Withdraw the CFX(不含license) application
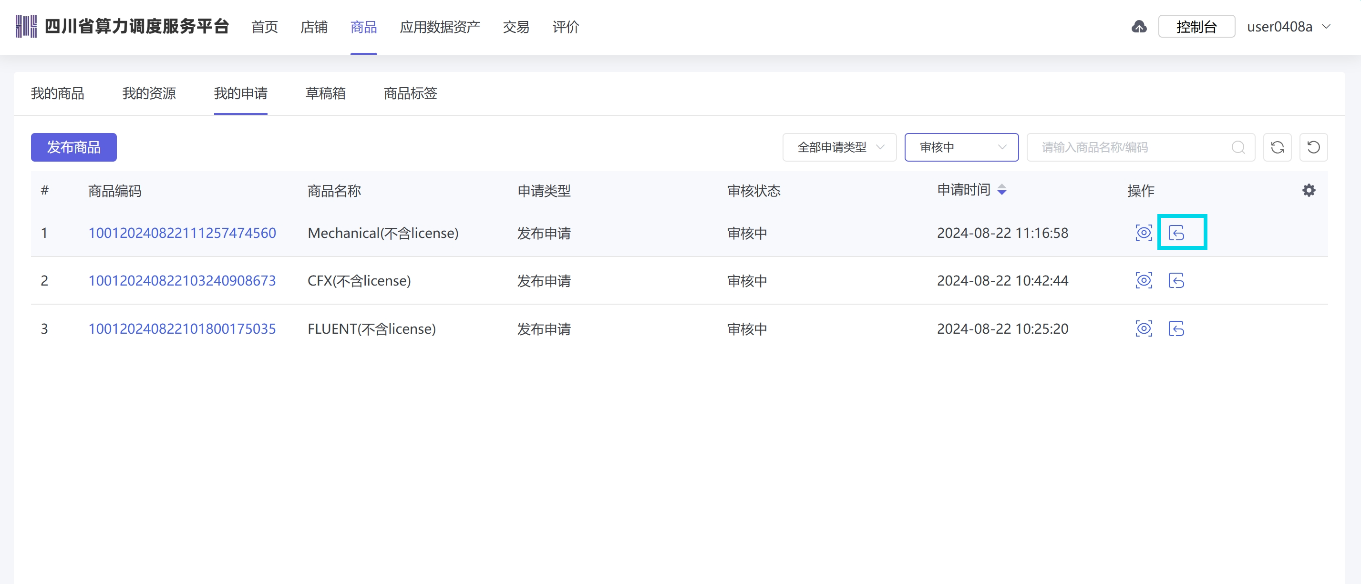1361x584 pixels. tap(1176, 280)
